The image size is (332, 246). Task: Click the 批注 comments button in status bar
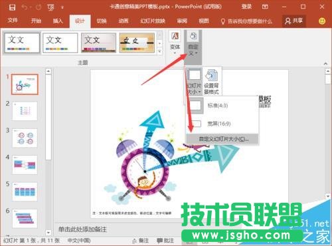point(165,241)
